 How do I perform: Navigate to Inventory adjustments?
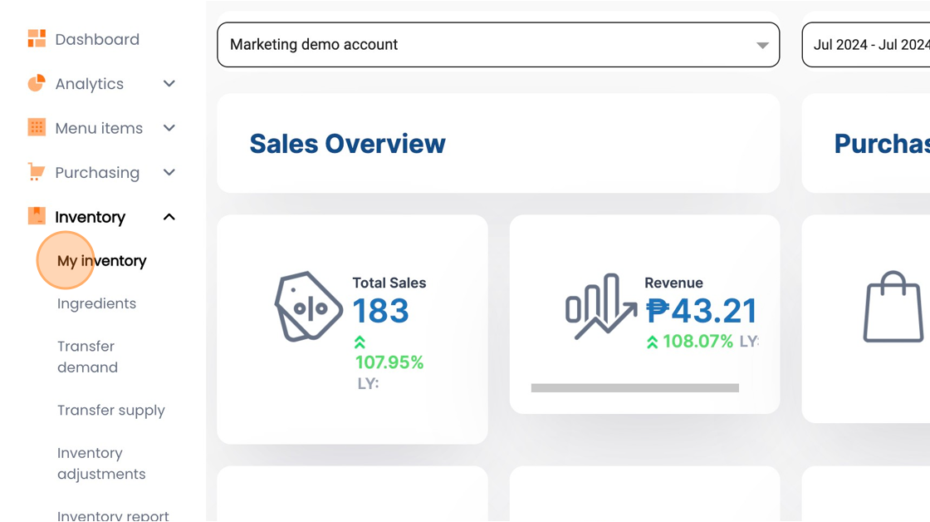pyautogui.click(x=100, y=464)
